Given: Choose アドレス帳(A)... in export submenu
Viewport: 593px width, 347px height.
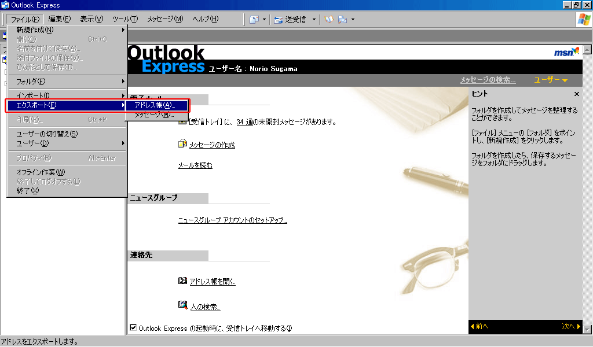Looking at the screenshot, I should pyautogui.click(x=156, y=105).
